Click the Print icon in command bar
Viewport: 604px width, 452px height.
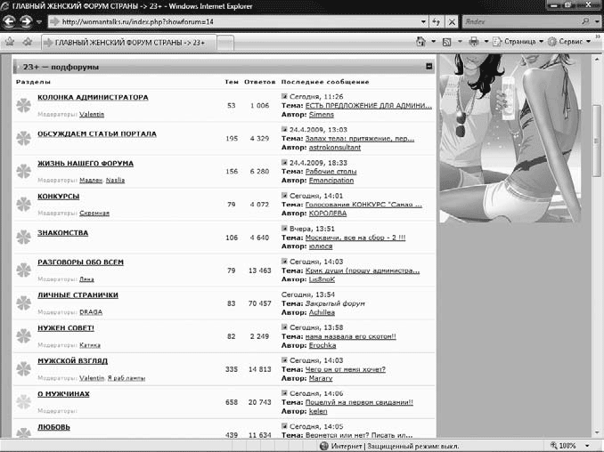coord(475,42)
